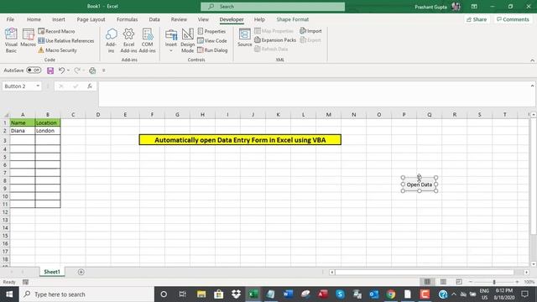Customize Quick Access Toolbar dropdown

(x=104, y=70)
